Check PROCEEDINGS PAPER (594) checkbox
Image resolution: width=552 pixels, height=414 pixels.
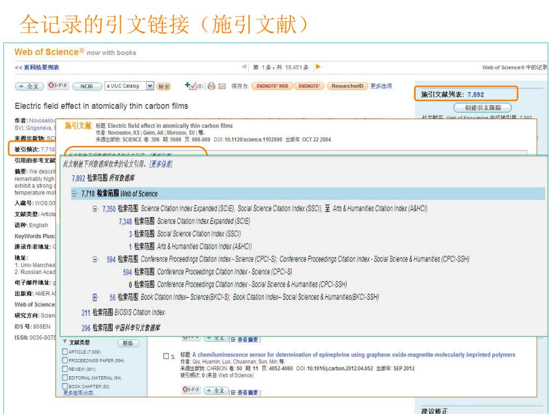point(65,360)
